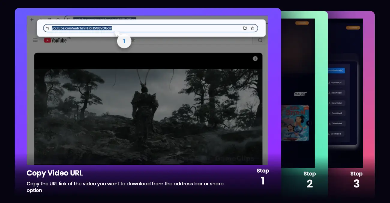
Task: Click the site info icon in address bar
Action: click(x=47, y=28)
